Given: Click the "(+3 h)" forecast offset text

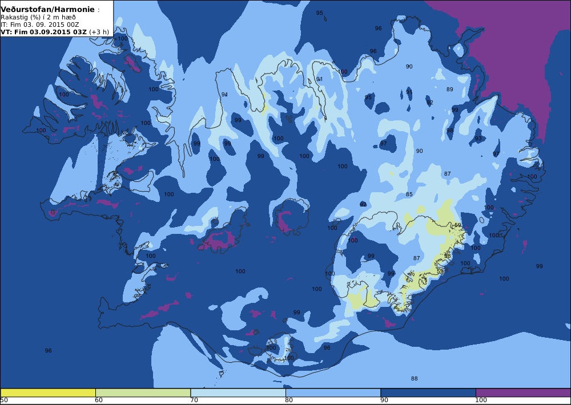Looking at the screenshot, I should pos(99,31).
